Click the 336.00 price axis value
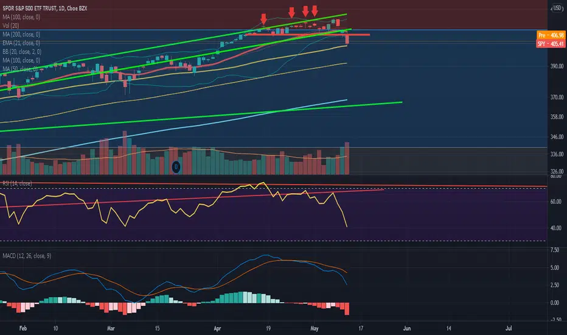This screenshot has height=335, width=567. click(x=557, y=154)
